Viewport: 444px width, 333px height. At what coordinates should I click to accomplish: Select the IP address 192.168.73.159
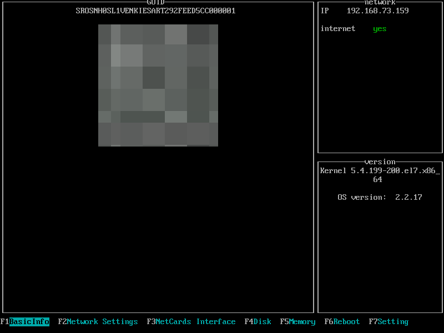pos(377,11)
